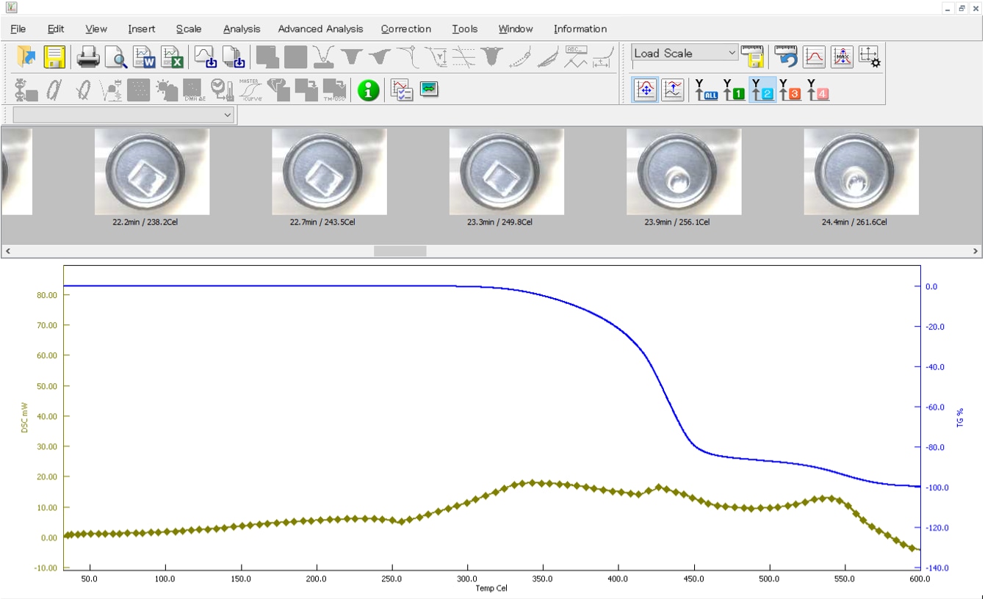This screenshot has height=599, width=985.
Task: Open the Load Scale dropdown
Action: tap(732, 53)
